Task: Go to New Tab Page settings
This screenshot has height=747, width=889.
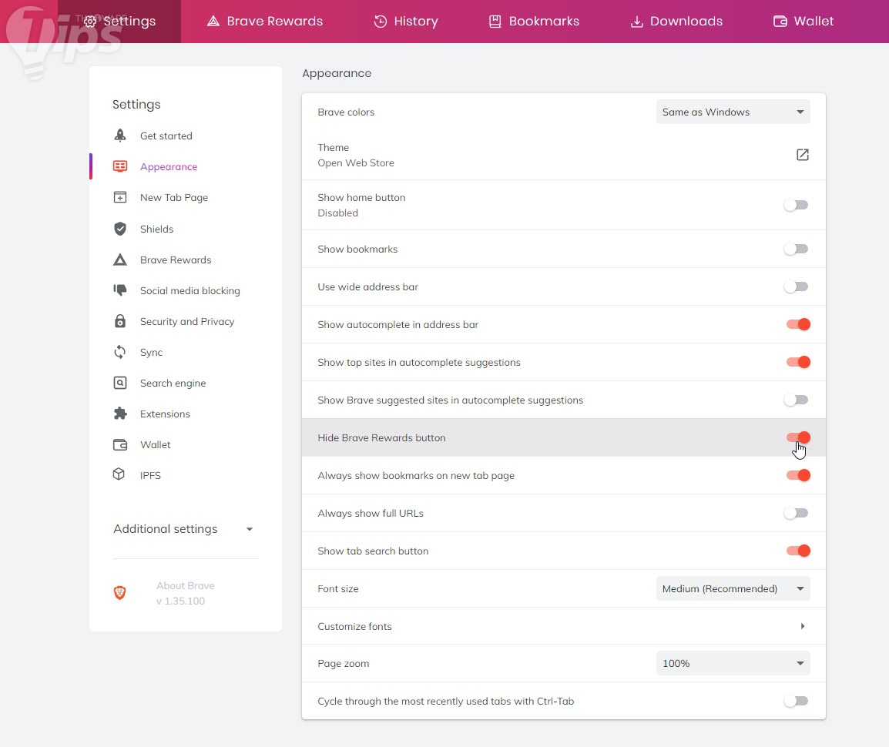Action: point(173,198)
